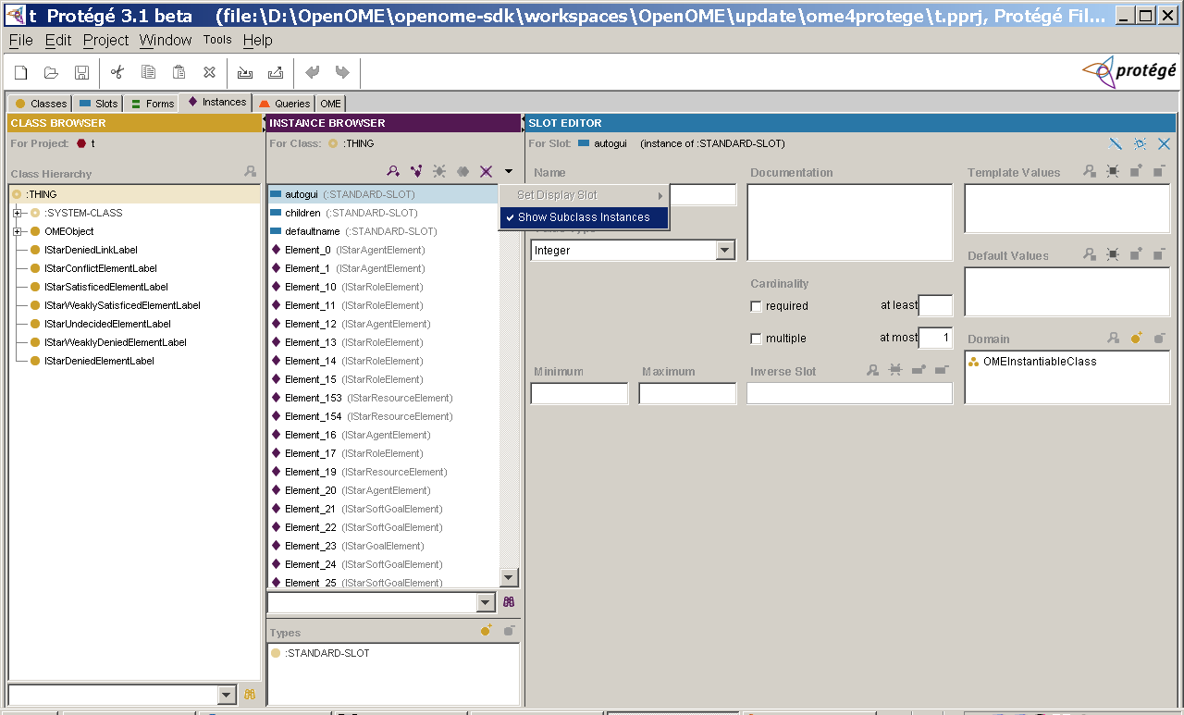Save the project with the floppy disk icon
This screenshot has height=715, width=1184.
[82, 72]
